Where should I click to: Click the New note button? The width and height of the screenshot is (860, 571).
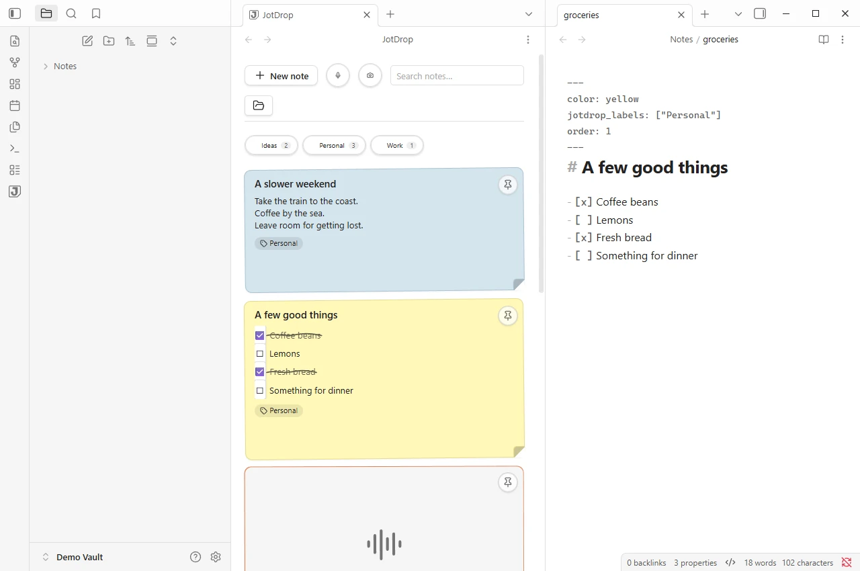(281, 76)
